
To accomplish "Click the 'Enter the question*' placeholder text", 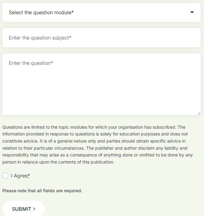I will 31,63.
